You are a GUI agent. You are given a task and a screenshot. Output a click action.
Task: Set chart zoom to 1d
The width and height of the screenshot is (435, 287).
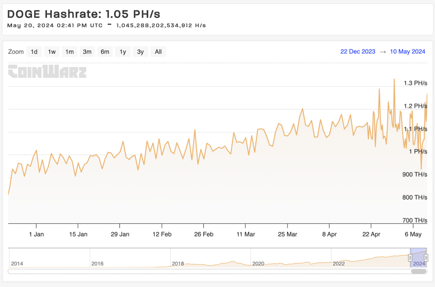pyautogui.click(x=34, y=52)
